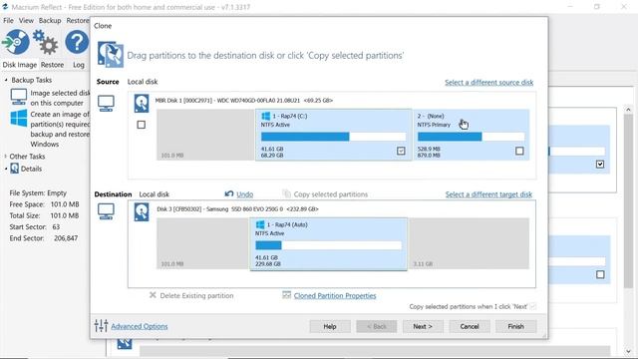
Task: Click the Undo arrow icon
Action: 229,193
